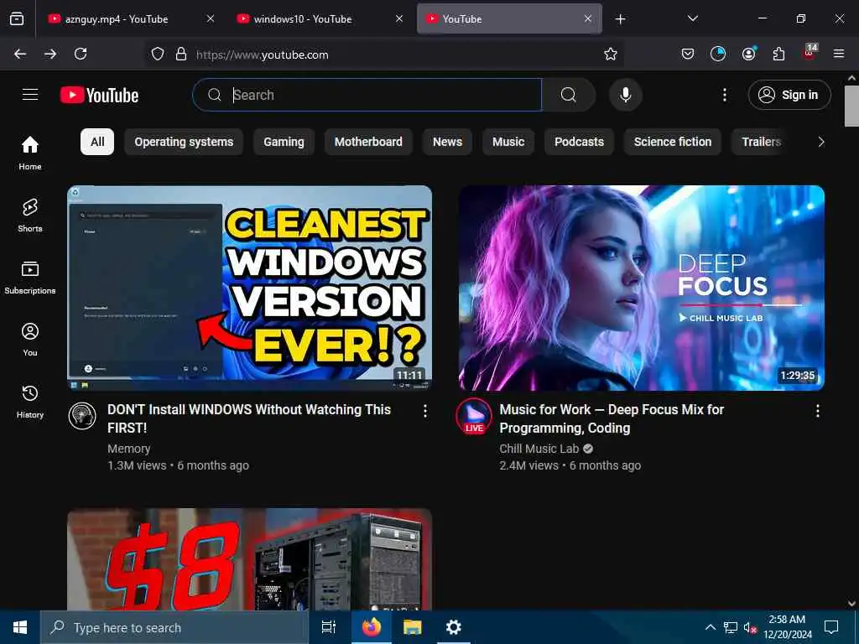Open a new browser tab
The image size is (859, 644).
620,19
